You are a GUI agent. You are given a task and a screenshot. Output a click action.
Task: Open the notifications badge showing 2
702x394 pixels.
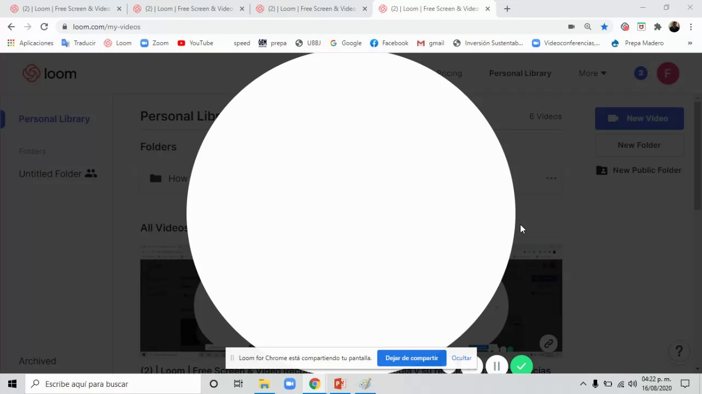click(641, 73)
